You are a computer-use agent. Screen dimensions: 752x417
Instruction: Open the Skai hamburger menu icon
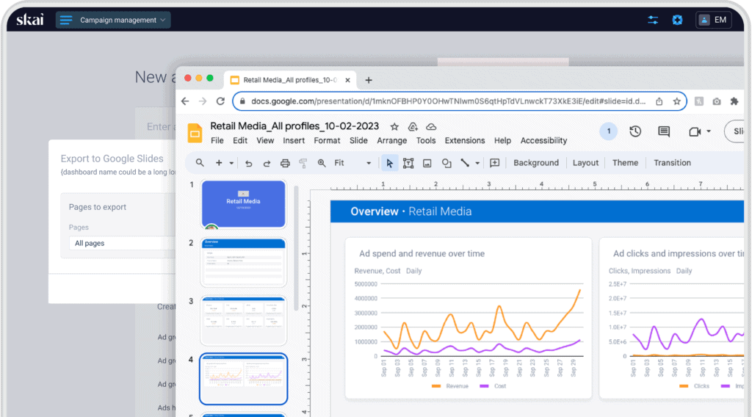[65, 20]
